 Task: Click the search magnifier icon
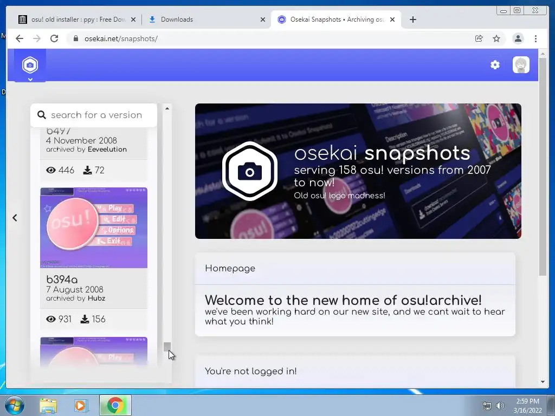point(41,115)
